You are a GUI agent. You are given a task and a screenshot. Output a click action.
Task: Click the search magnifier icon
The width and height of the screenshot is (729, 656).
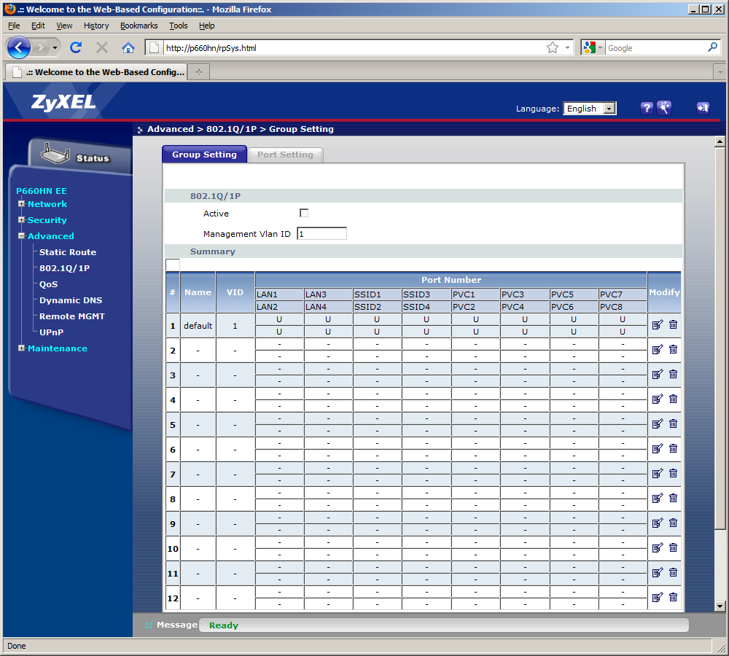tap(712, 47)
